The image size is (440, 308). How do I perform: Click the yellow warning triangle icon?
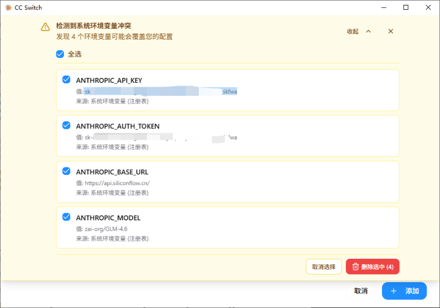pyautogui.click(x=46, y=27)
